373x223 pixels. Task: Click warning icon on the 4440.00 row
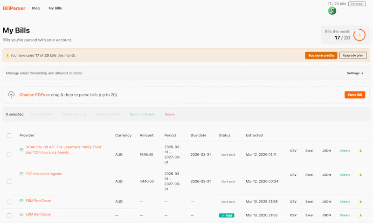coord(360,175)
